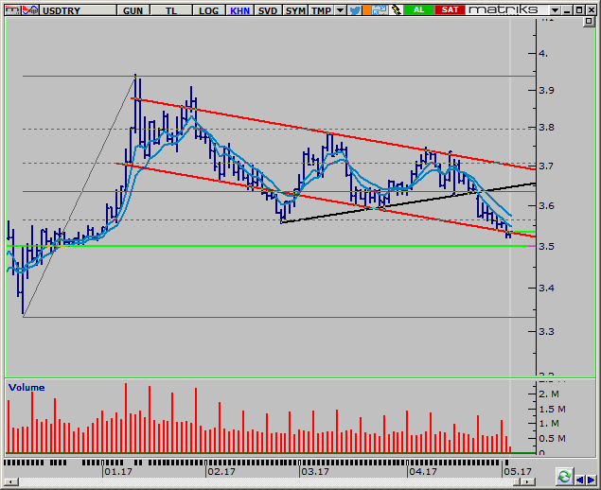
Task: Click the USDTRY symbol input field
Action: (80, 9)
